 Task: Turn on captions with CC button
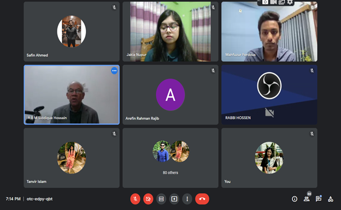[161, 199]
